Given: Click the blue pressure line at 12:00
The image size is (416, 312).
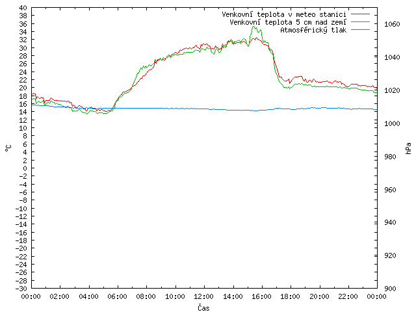Looking at the screenshot, I should (204, 109).
